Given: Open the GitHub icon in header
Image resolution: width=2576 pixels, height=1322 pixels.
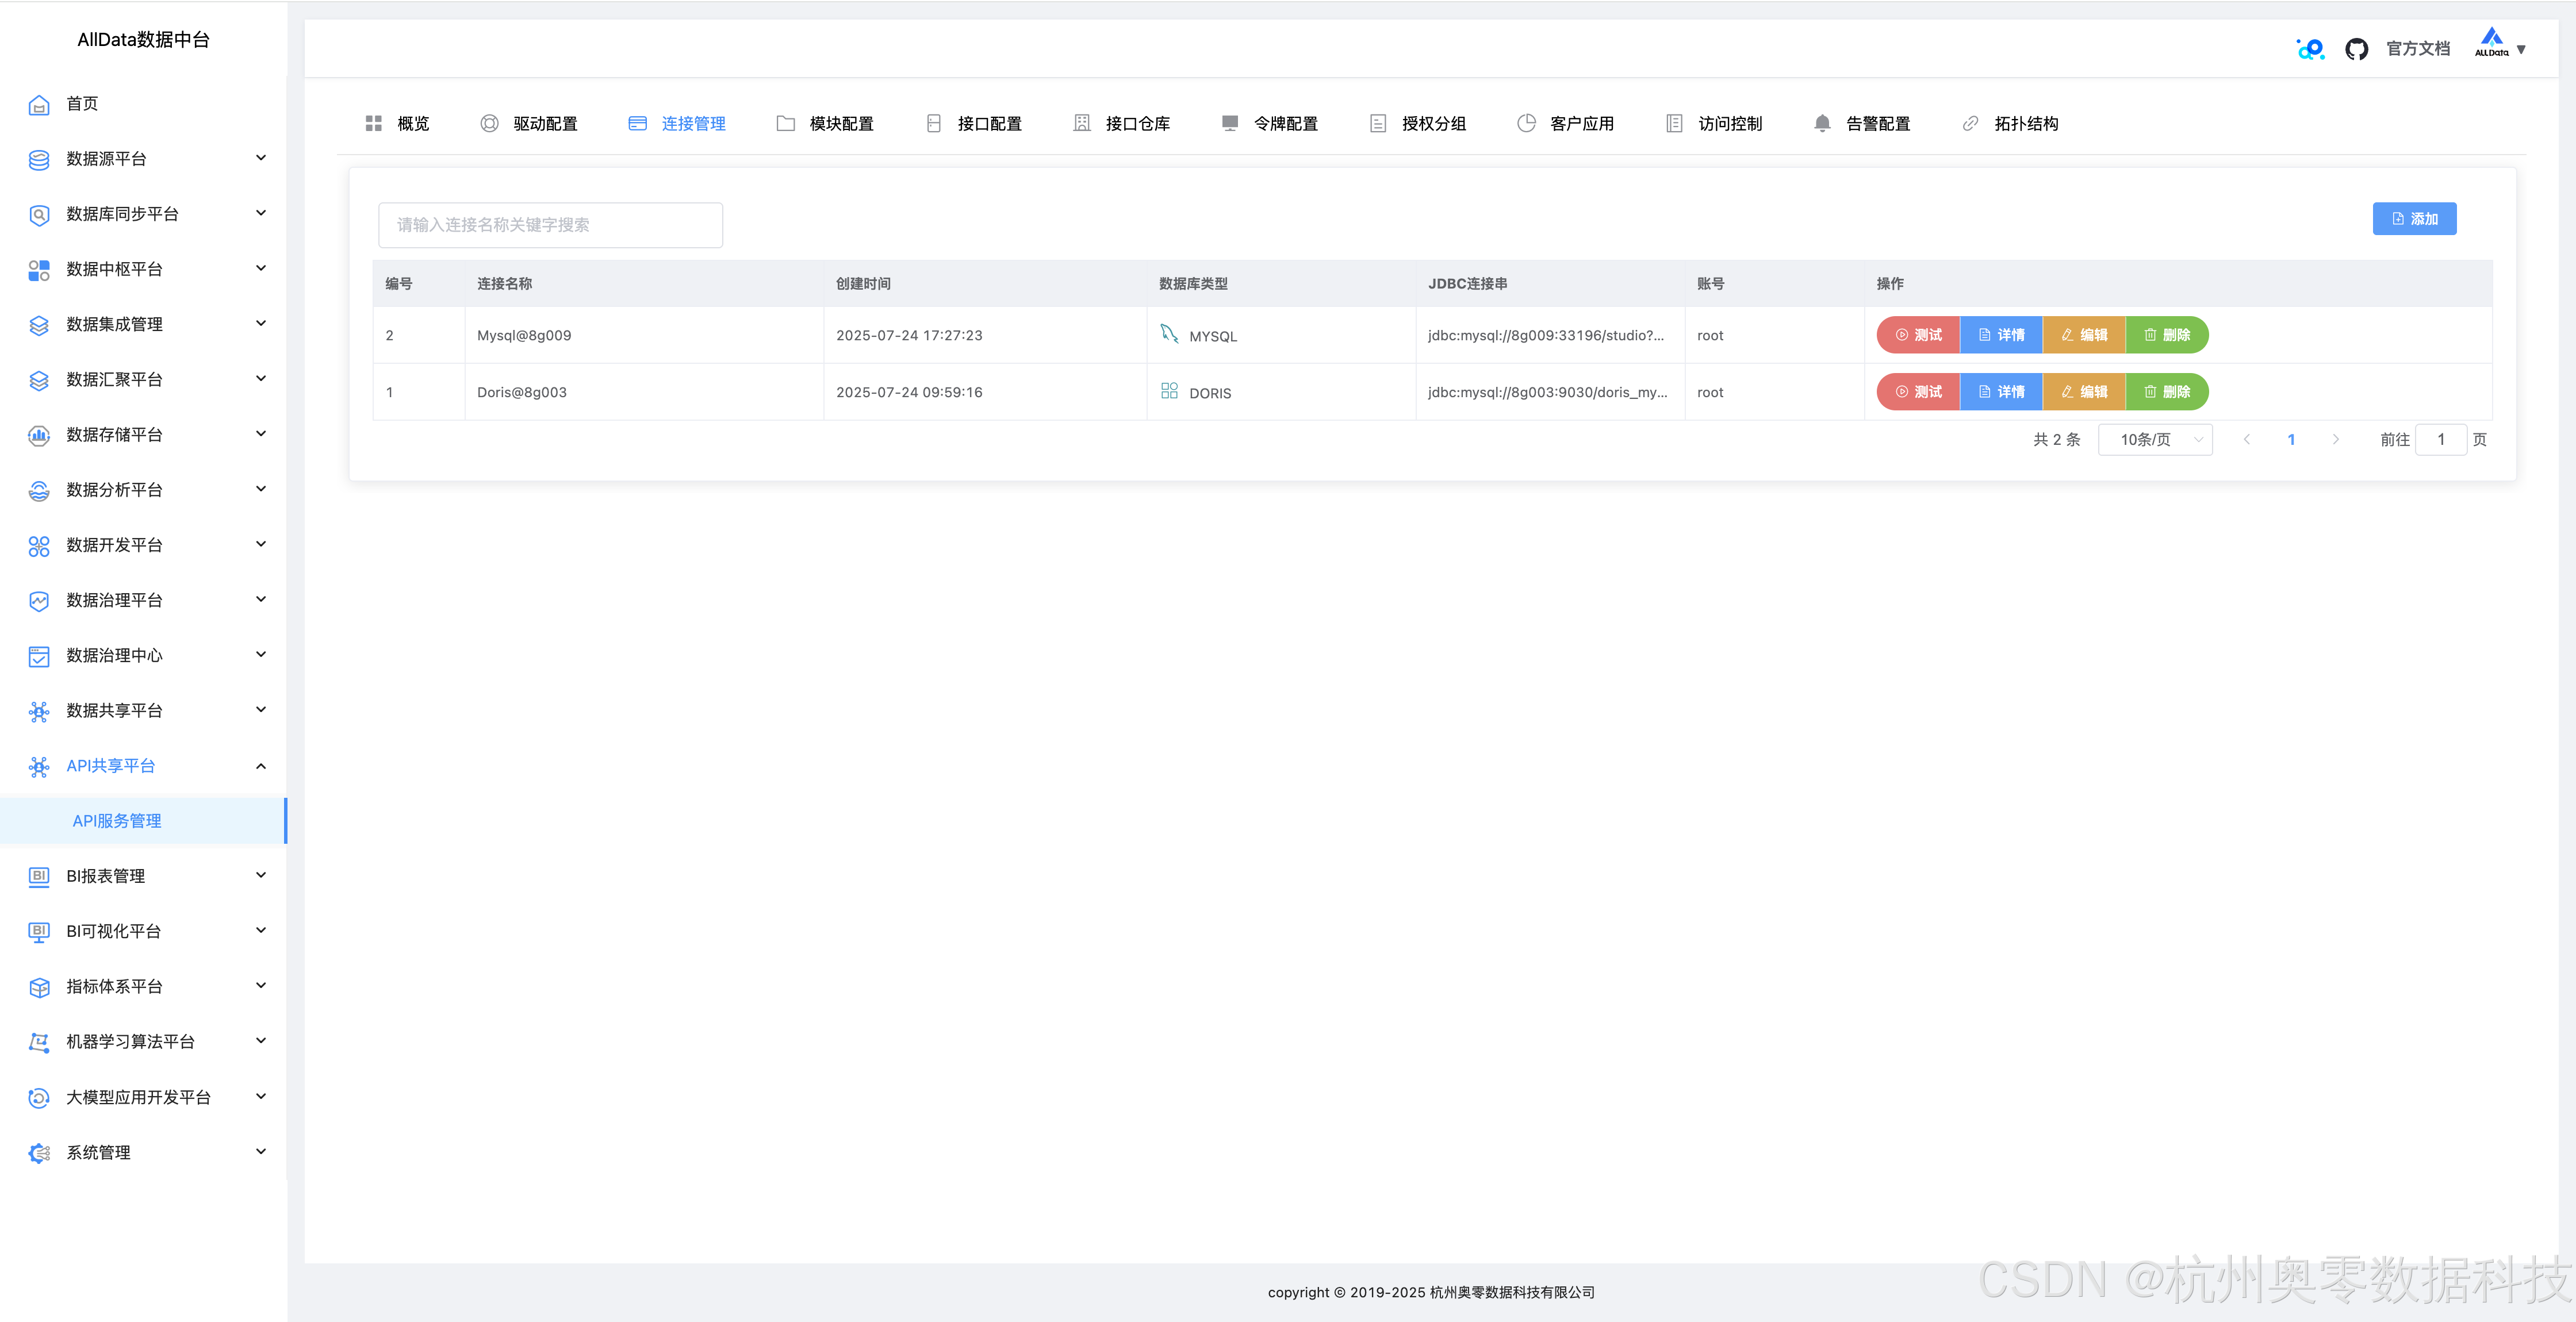Looking at the screenshot, I should click(2356, 49).
